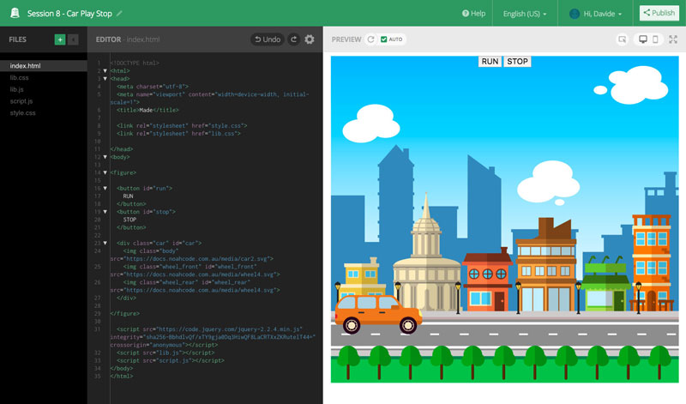Click the title text 'Made' on line 6
The height and width of the screenshot is (404, 686).
[146, 111]
